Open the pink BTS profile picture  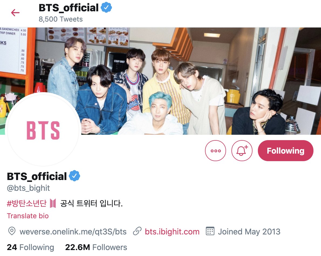[43, 130]
